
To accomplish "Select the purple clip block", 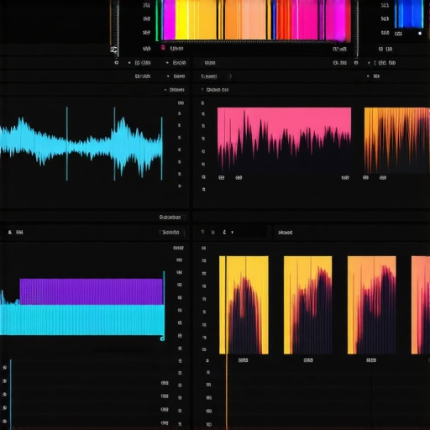I will click(x=92, y=291).
